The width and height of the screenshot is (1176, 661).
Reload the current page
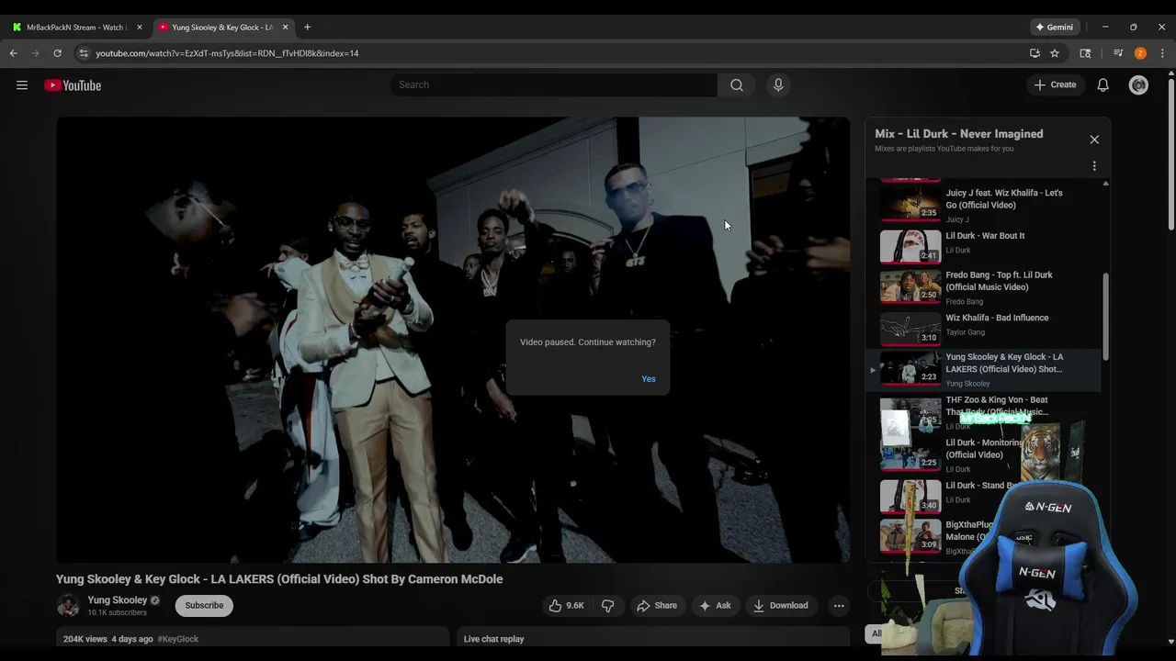click(57, 53)
